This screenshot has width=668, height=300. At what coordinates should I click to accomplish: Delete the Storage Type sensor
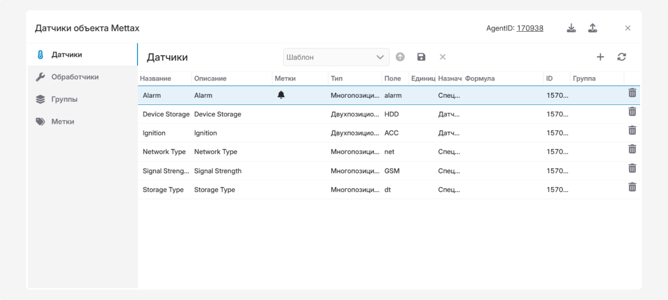[x=632, y=187]
